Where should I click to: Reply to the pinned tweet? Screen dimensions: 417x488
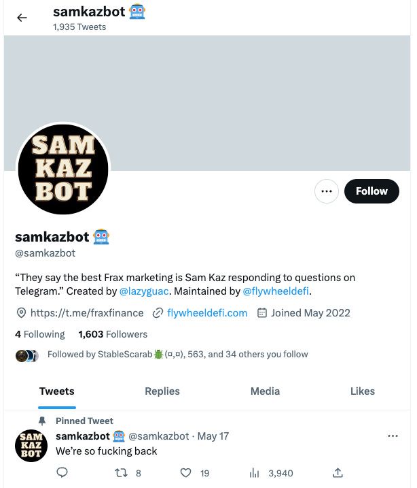point(62,473)
